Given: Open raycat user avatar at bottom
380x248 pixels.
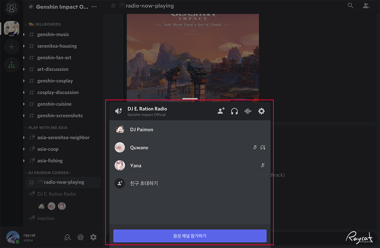Looking at the screenshot, I should point(13,237).
